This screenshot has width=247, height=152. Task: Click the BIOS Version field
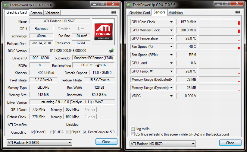68,51
